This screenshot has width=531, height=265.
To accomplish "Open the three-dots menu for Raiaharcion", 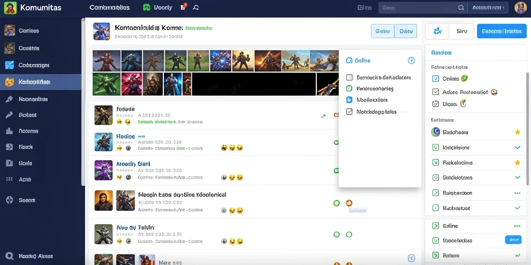I will pos(517,193).
